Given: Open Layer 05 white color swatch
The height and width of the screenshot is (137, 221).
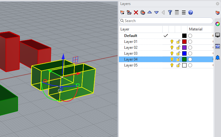Looking at the screenshot, I should (x=184, y=65).
